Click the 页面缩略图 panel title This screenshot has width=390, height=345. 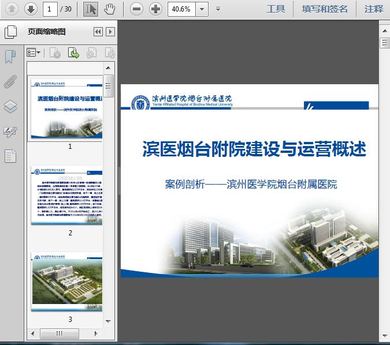47,32
